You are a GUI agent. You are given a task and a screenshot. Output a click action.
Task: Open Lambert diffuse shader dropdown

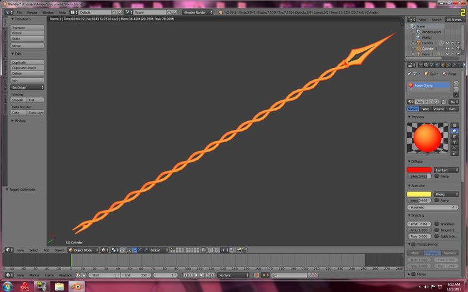click(x=446, y=170)
